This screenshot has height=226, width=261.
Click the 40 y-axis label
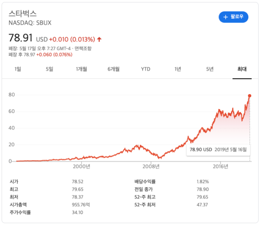click(x=12, y=128)
